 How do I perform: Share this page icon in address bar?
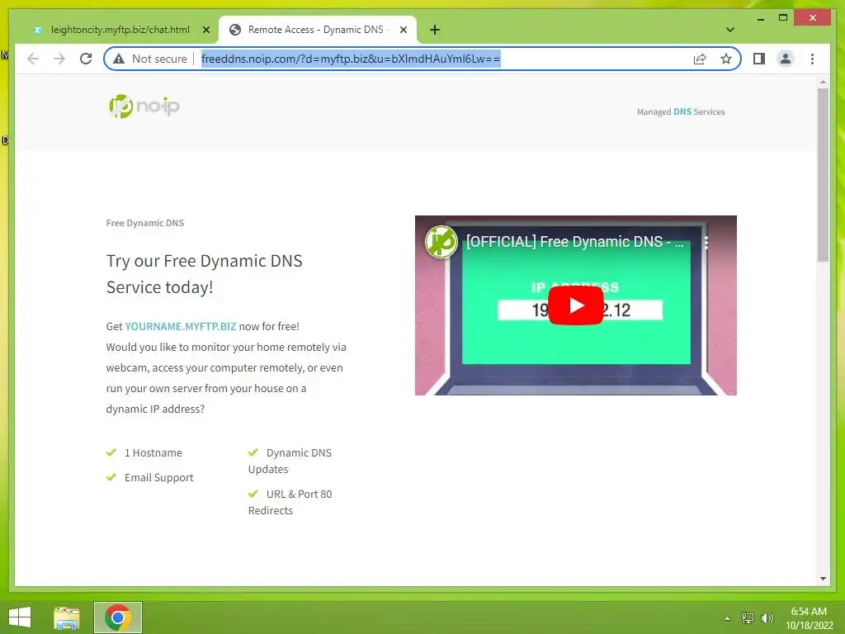coord(700,59)
